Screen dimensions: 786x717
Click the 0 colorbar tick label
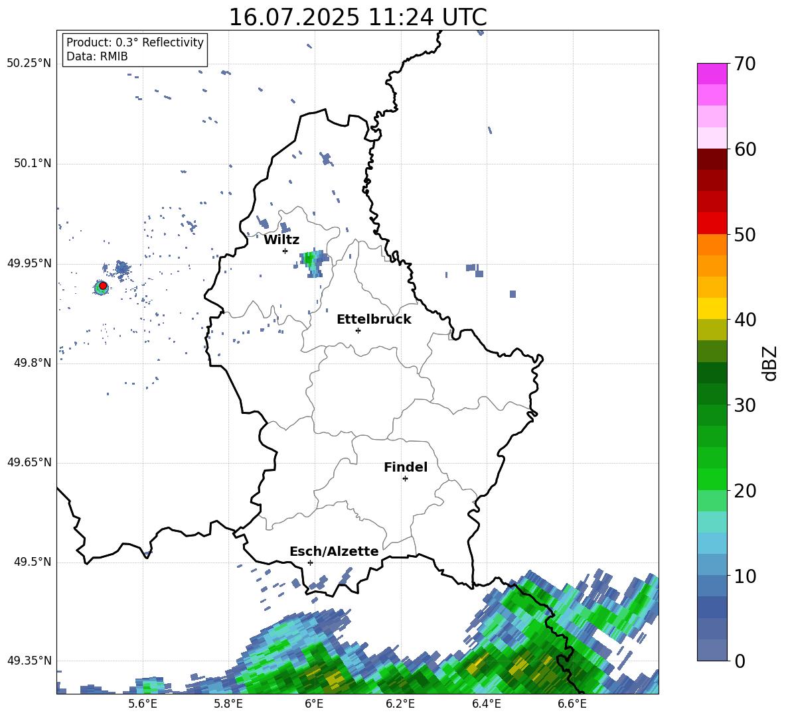[740, 661]
